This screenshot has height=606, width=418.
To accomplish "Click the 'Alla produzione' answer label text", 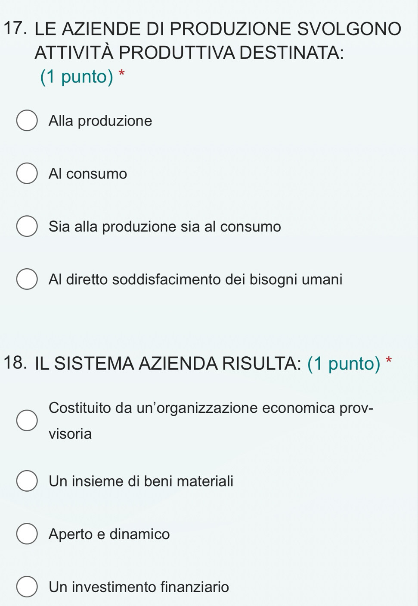I will click(100, 121).
